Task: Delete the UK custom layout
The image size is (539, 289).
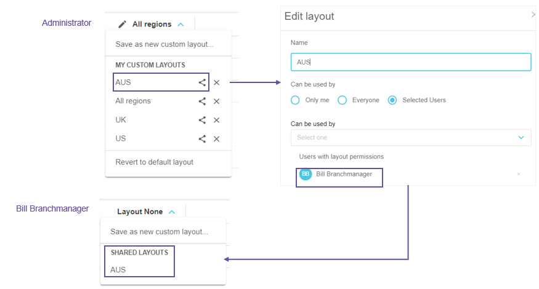Action: point(217,121)
